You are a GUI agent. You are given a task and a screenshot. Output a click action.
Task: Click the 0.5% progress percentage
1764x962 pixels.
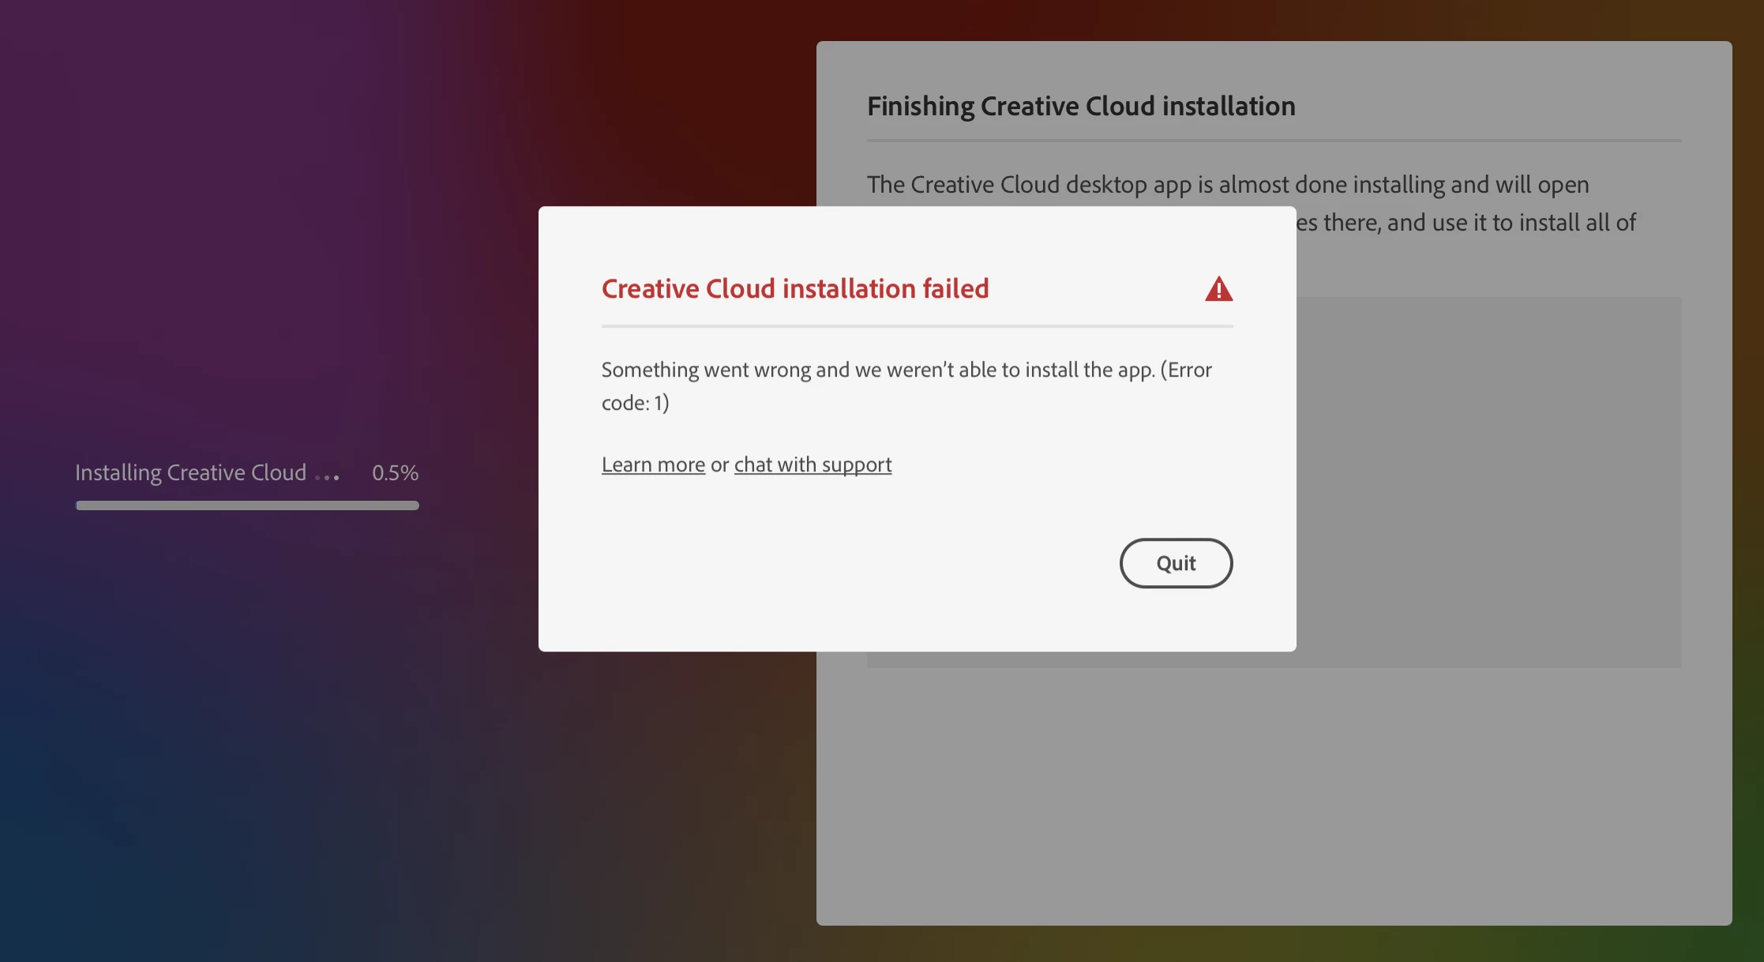[x=395, y=472]
